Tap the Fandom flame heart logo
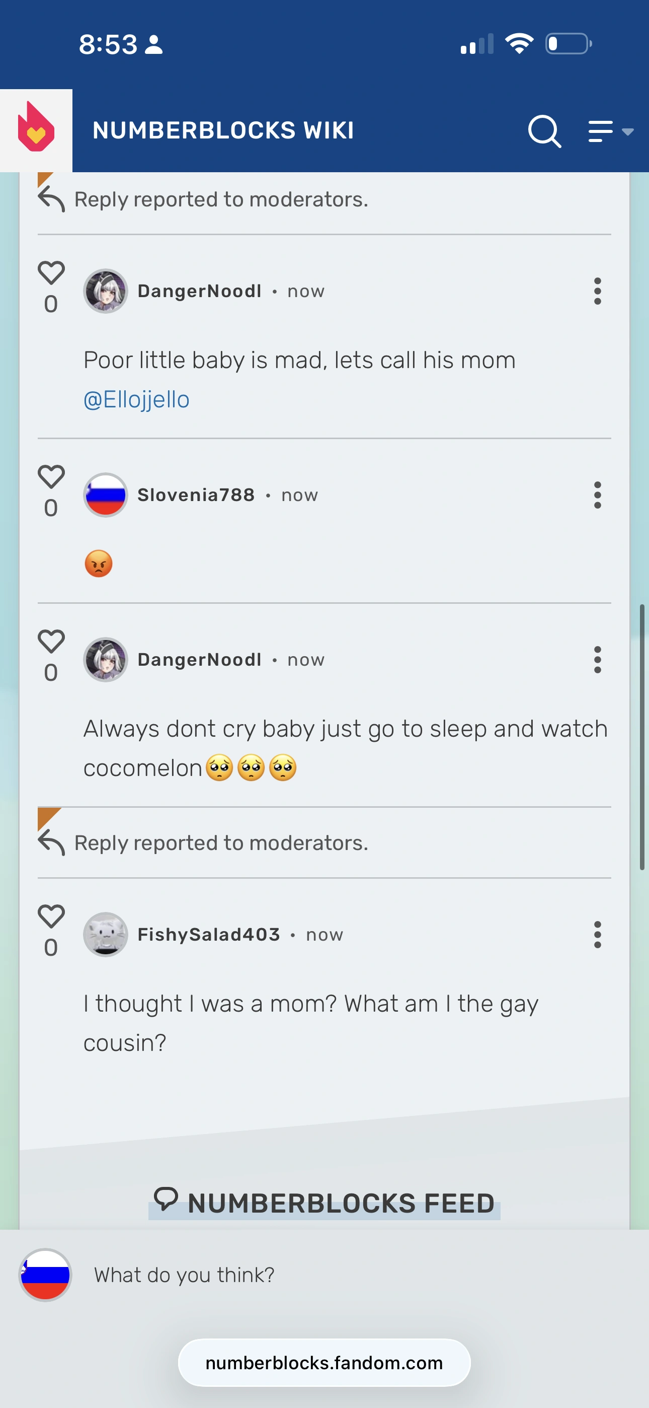Image resolution: width=649 pixels, height=1408 pixels. [x=36, y=130]
